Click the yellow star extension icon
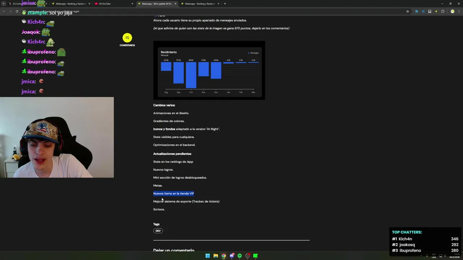Viewport: 463px width, 260px height. (x=436, y=11)
